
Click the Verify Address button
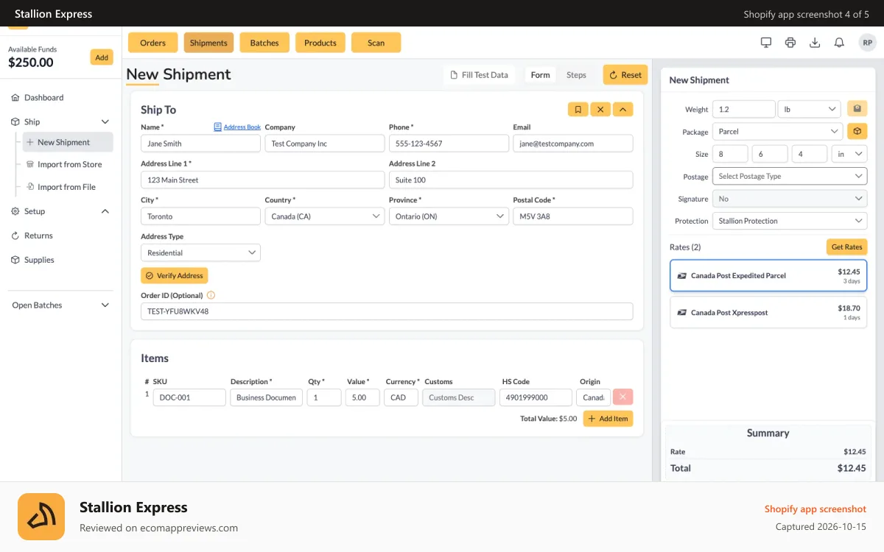(x=175, y=275)
